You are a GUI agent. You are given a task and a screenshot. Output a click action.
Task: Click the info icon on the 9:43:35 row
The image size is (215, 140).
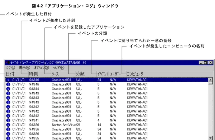coord(8,138)
